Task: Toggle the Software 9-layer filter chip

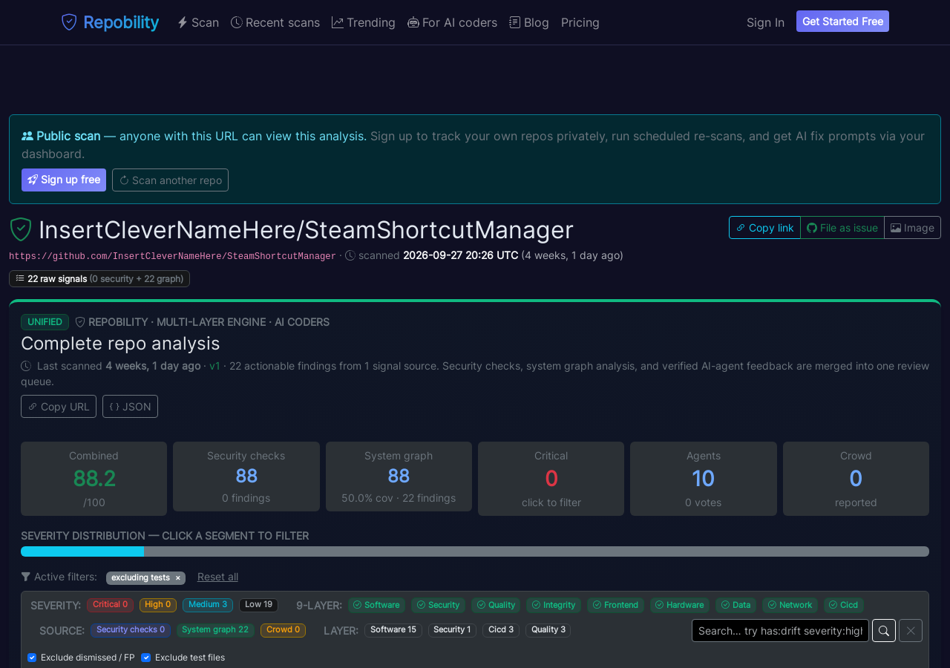Action: 376,605
